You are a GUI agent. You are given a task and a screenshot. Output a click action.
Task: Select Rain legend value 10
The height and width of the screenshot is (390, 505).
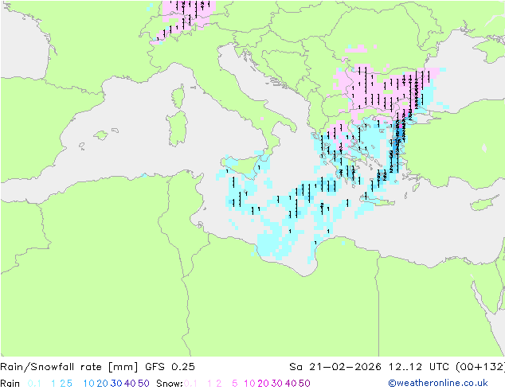click(88, 384)
